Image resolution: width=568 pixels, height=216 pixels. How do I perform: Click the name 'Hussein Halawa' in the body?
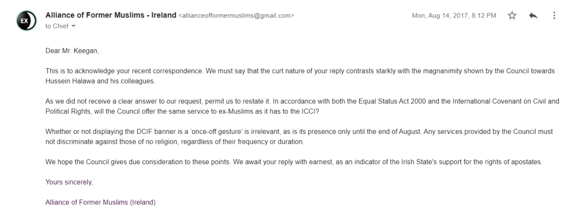(x=66, y=80)
